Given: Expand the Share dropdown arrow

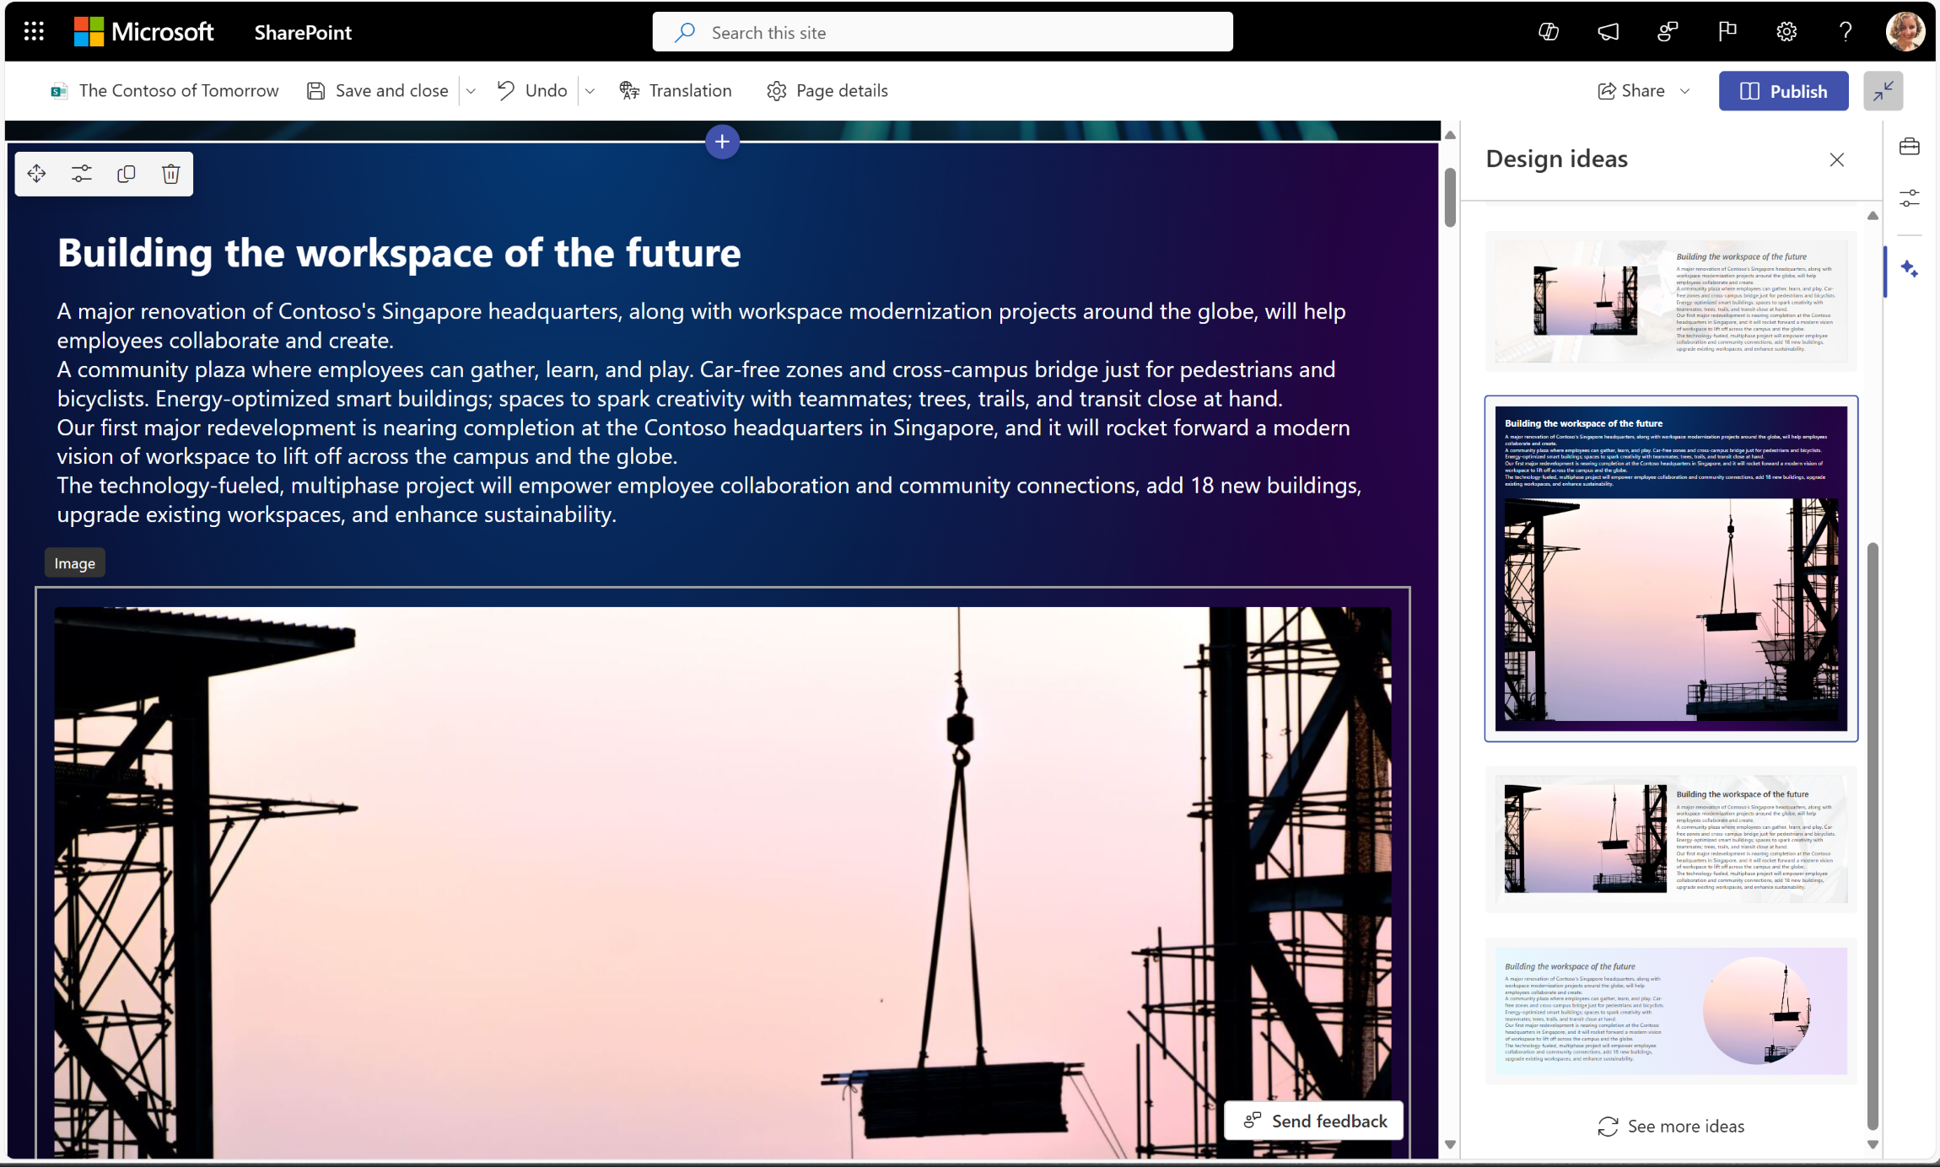Looking at the screenshot, I should pos(1689,90).
